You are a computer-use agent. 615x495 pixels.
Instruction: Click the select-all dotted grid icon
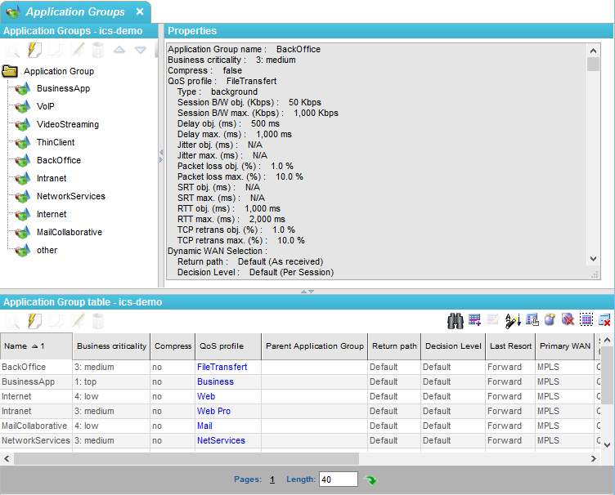(586, 320)
